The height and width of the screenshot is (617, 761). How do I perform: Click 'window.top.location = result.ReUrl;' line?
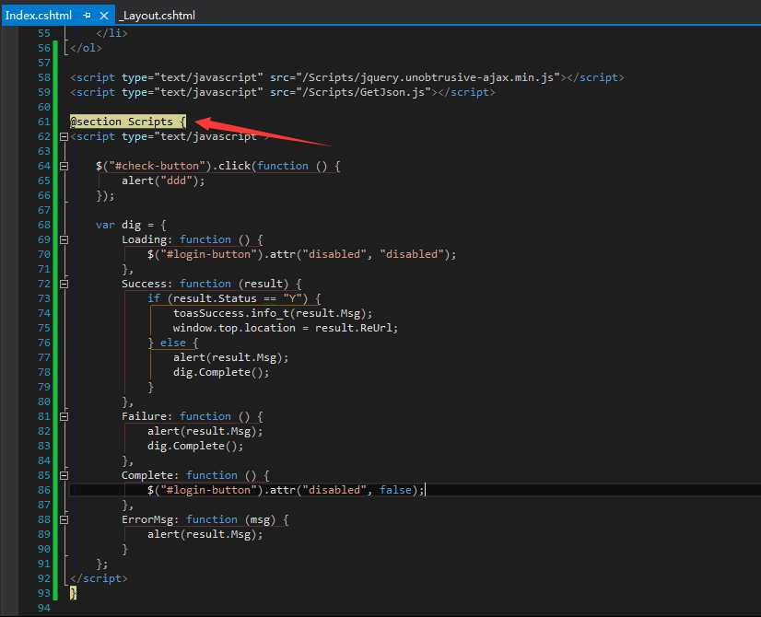(x=286, y=328)
